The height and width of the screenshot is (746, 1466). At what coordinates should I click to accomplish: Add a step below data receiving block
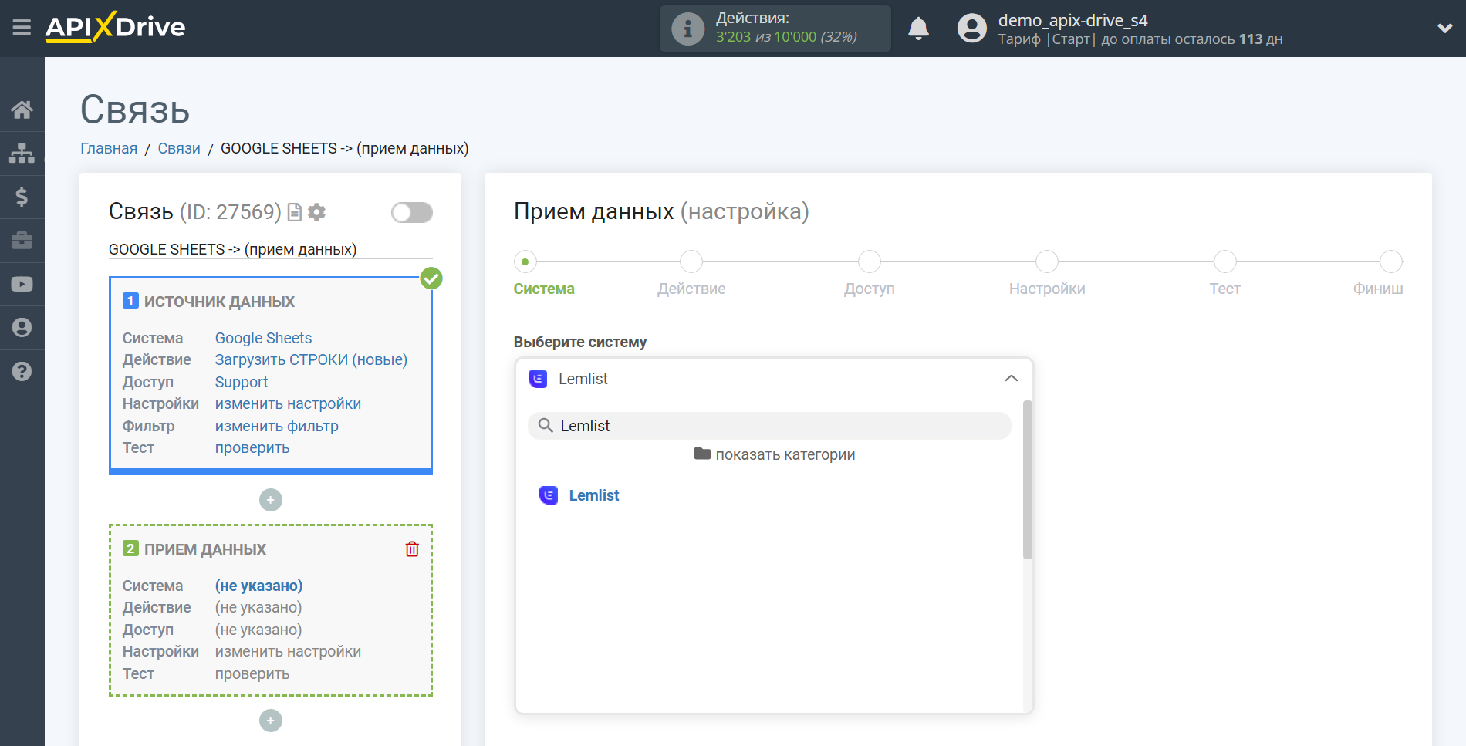coord(271,721)
